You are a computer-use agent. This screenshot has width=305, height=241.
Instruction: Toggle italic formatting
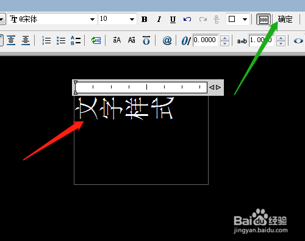coord(159,20)
